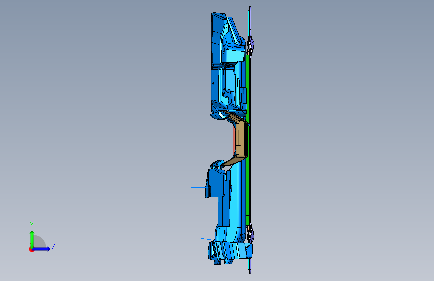Click the red X axis dot at triad origin

[31, 249]
